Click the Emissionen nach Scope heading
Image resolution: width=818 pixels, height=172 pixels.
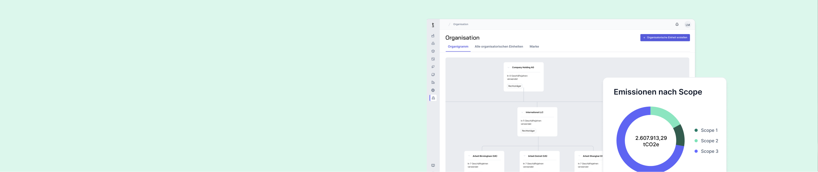coord(658,92)
